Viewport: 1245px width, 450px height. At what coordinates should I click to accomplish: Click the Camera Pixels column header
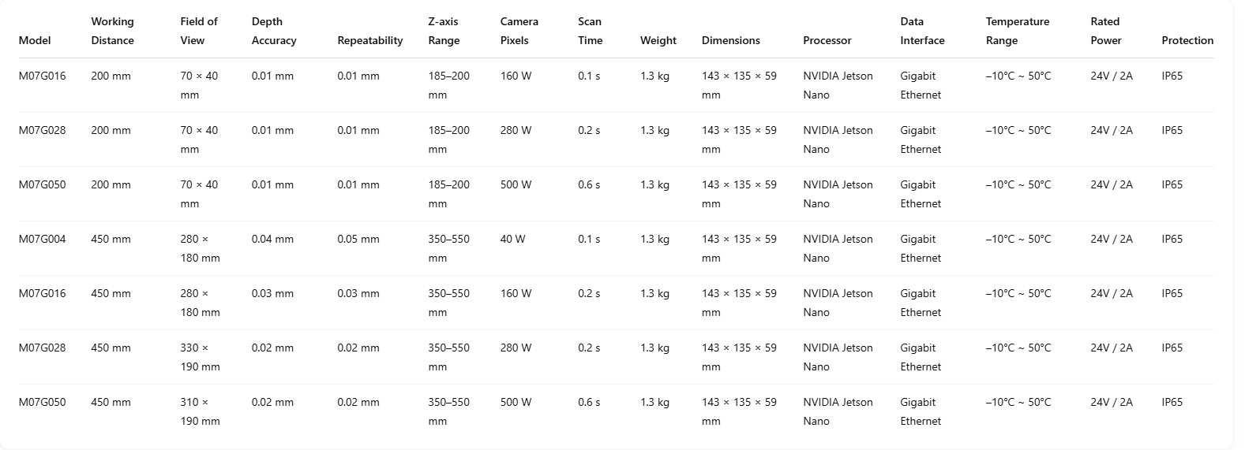pyautogui.click(x=519, y=31)
